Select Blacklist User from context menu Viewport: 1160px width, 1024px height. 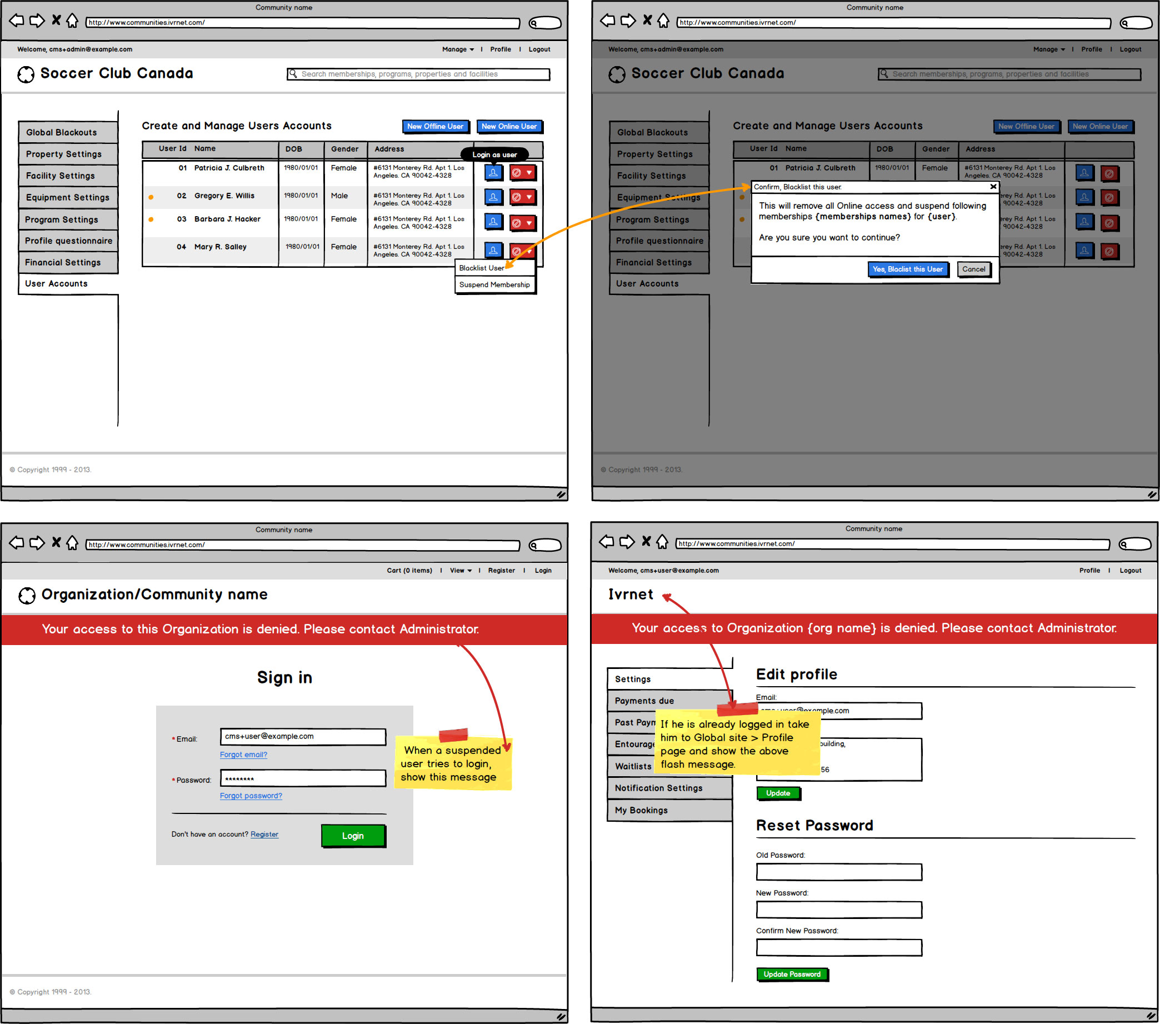[481, 268]
